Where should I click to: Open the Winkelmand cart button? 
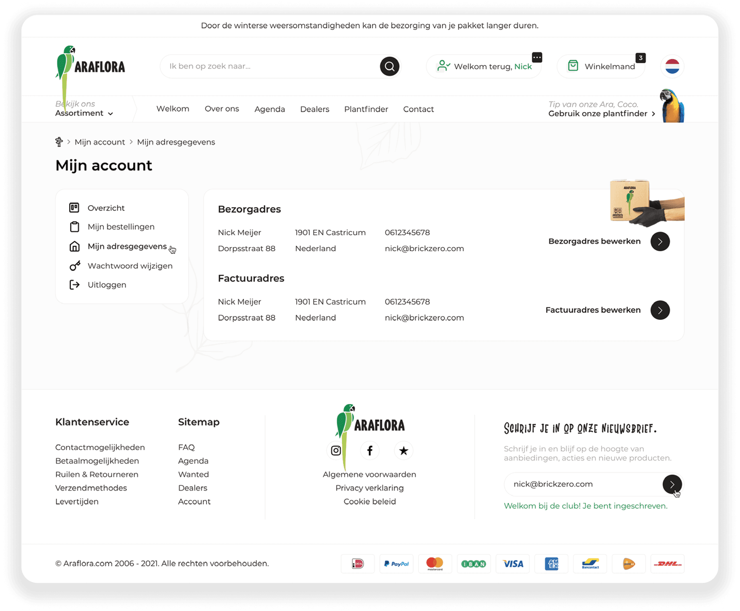click(601, 66)
